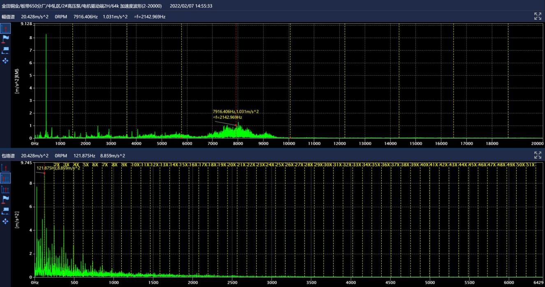Click annotation label tool in envelope spectrum panel
This screenshot has width=545, height=287.
[x=5, y=211]
